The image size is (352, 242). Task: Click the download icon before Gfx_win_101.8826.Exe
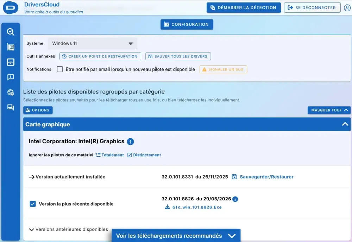[x=168, y=207]
